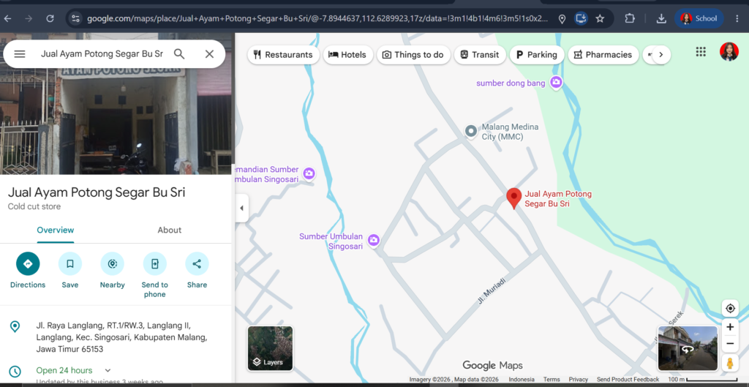Click the Privacy link
Image resolution: width=749 pixels, height=387 pixels.
tap(579, 380)
